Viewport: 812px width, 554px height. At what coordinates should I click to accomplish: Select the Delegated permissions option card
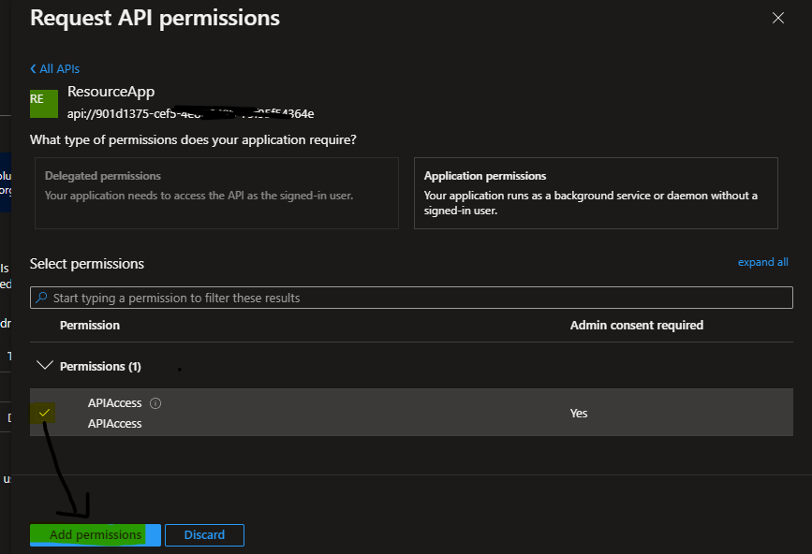click(216, 193)
